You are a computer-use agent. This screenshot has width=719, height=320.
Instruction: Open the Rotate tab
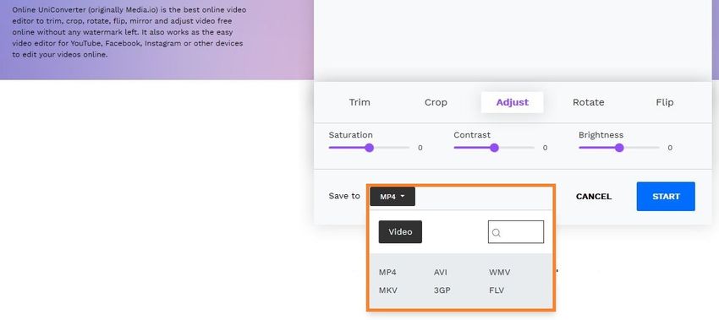tap(589, 102)
